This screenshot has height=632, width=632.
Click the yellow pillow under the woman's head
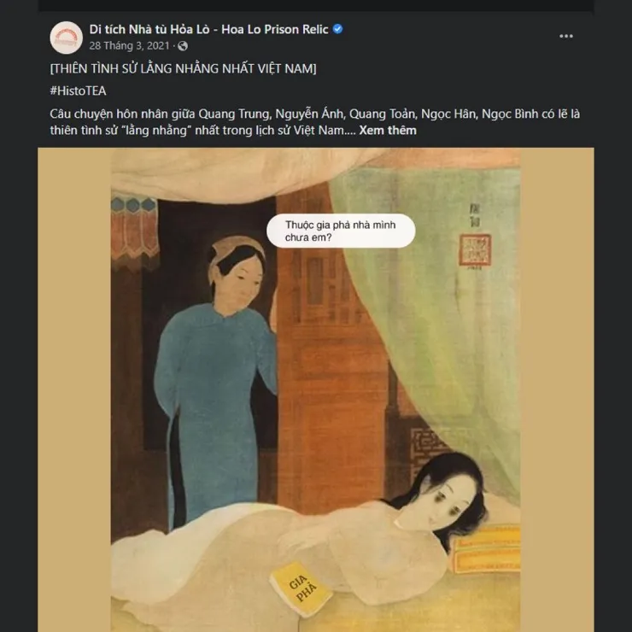click(x=487, y=548)
